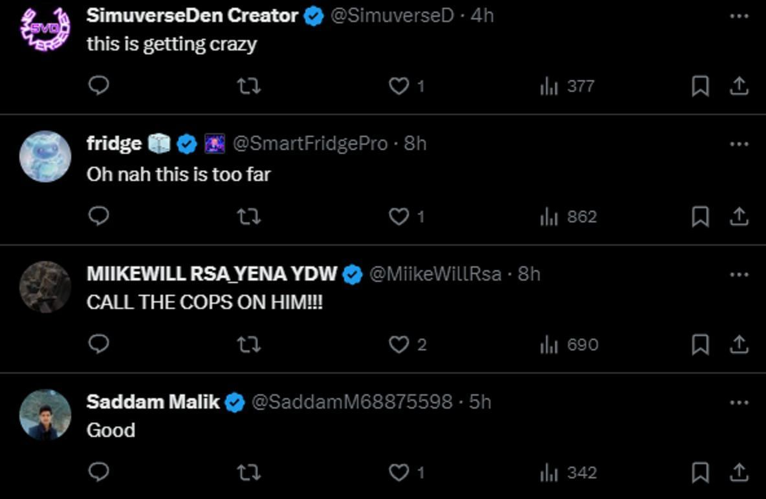This screenshot has width=766, height=499.
Task: Click fridge's robot profile picture
Action: (45, 157)
